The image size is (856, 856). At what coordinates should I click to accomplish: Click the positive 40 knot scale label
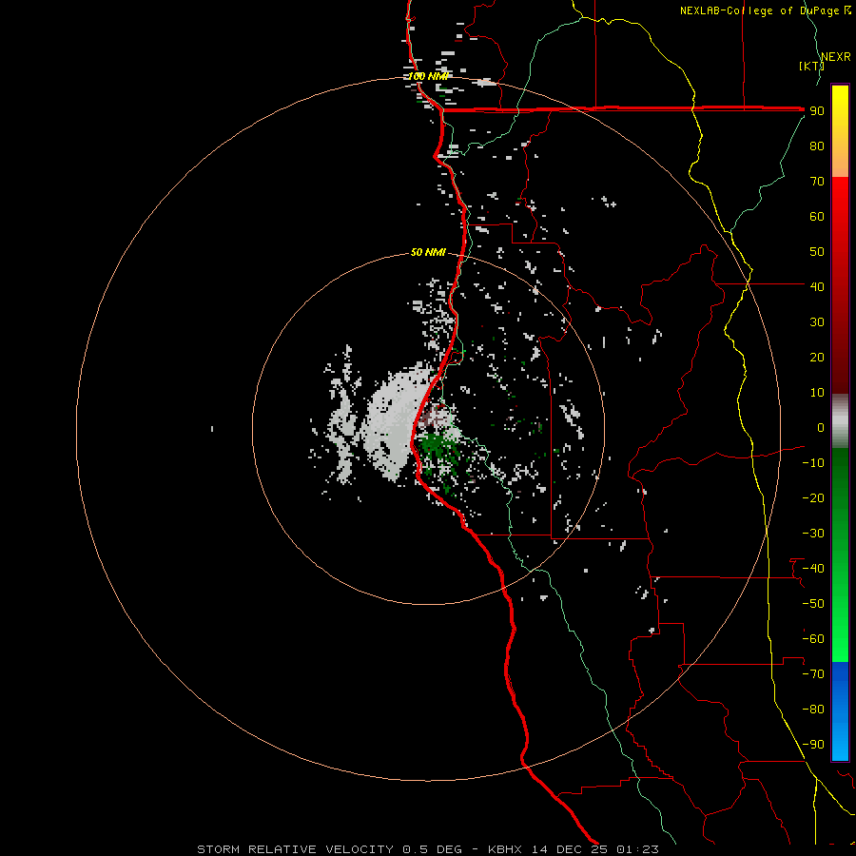817,286
